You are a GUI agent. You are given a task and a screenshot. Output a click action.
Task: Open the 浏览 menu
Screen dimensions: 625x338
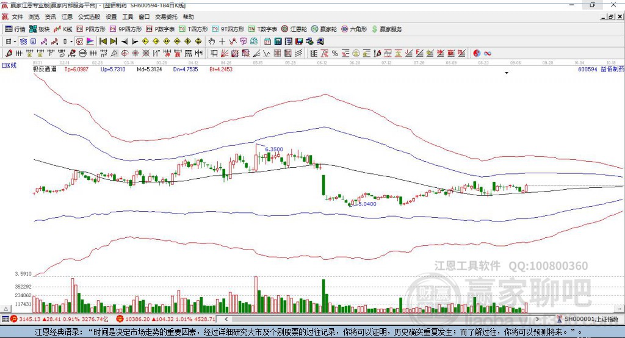tap(34, 16)
